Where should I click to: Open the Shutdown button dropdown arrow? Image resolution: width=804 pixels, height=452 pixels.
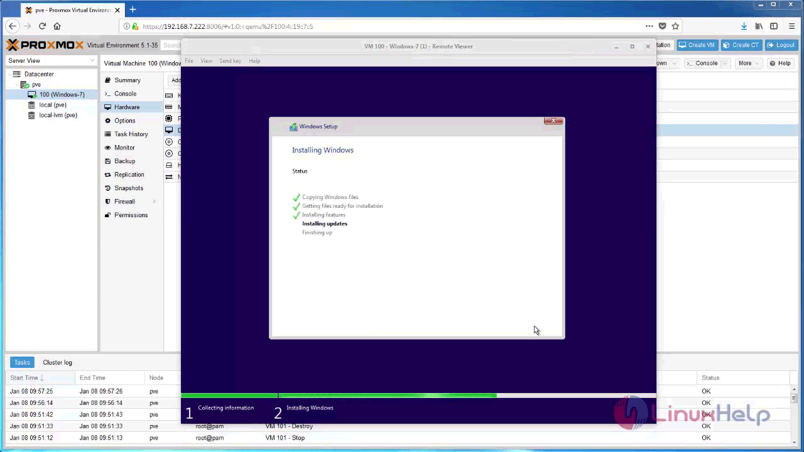pyautogui.click(x=675, y=63)
